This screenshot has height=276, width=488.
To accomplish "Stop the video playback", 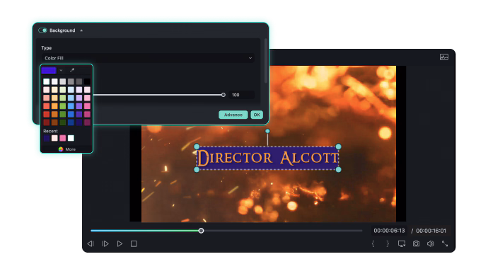I will [134, 243].
